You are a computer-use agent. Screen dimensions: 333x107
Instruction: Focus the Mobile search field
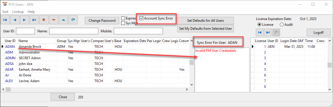[138, 31]
